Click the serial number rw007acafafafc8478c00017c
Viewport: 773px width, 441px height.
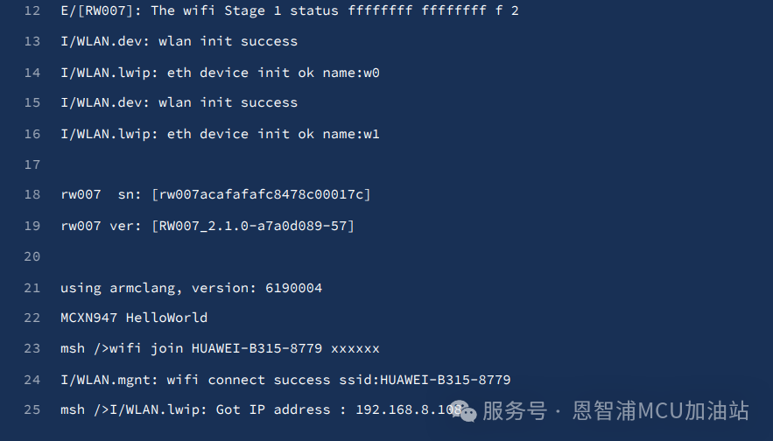[x=261, y=194]
